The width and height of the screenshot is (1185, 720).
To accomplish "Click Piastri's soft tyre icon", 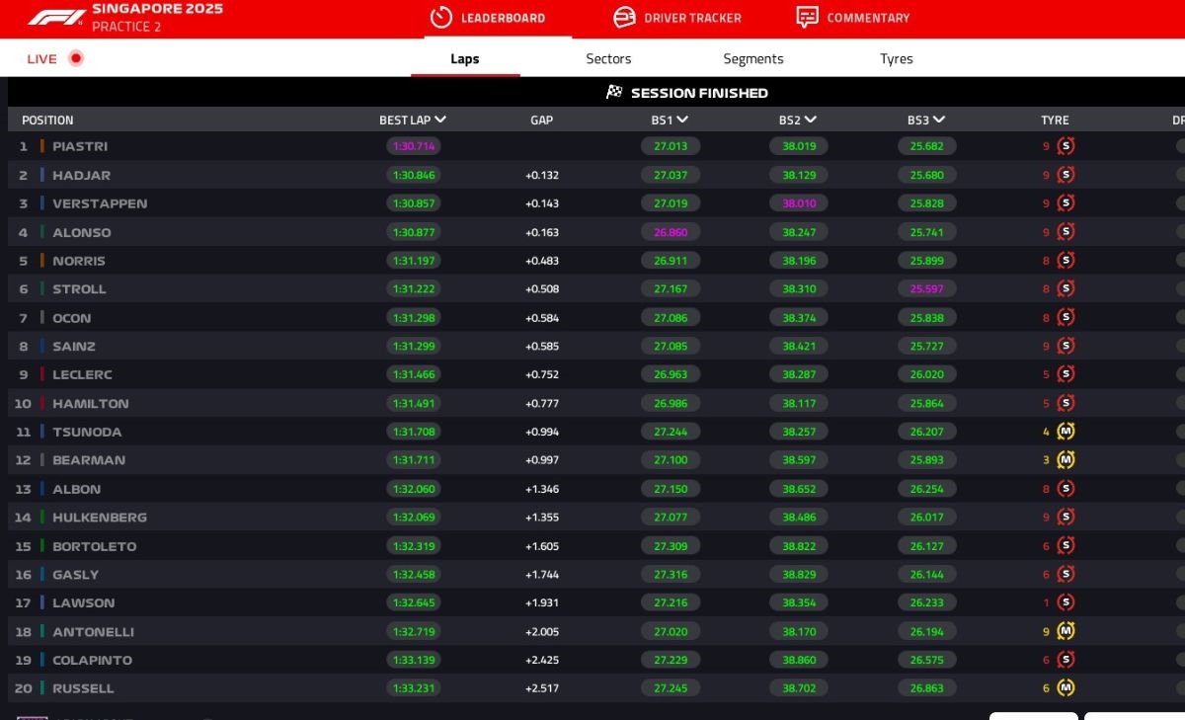I will click(1066, 146).
